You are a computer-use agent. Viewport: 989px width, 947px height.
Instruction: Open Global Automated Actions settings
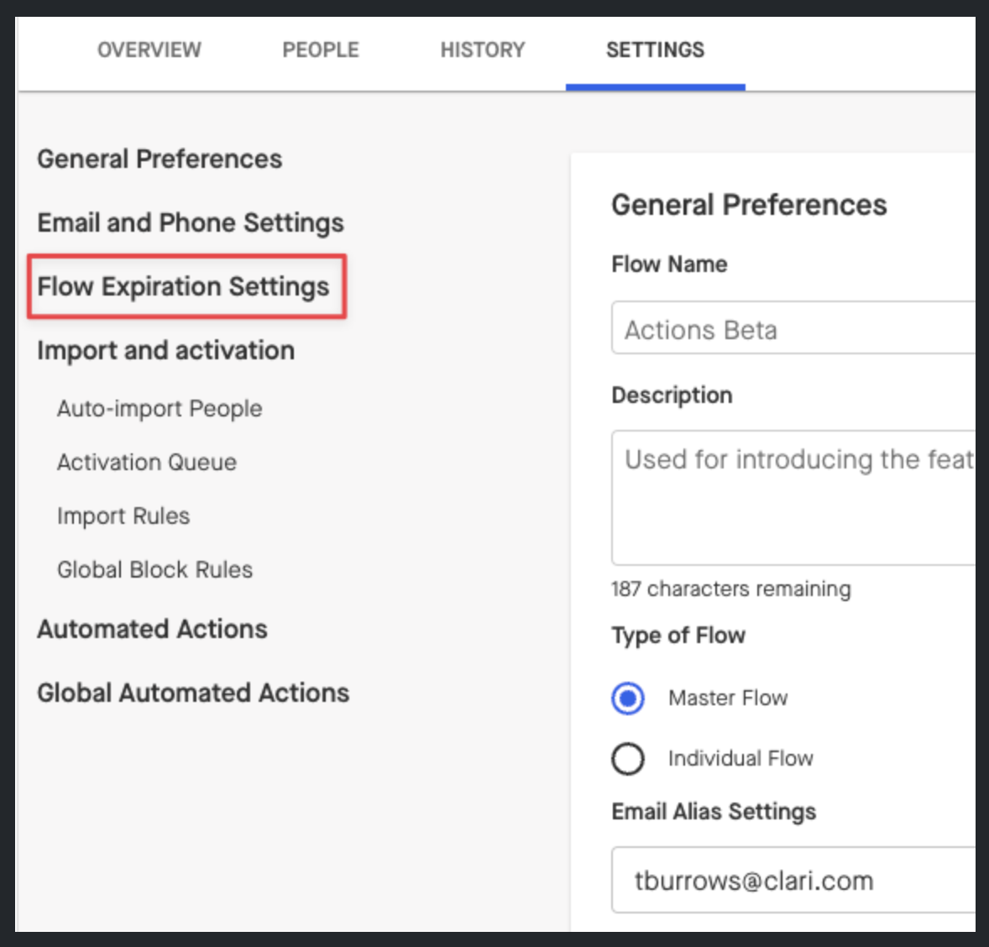pos(192,693)
